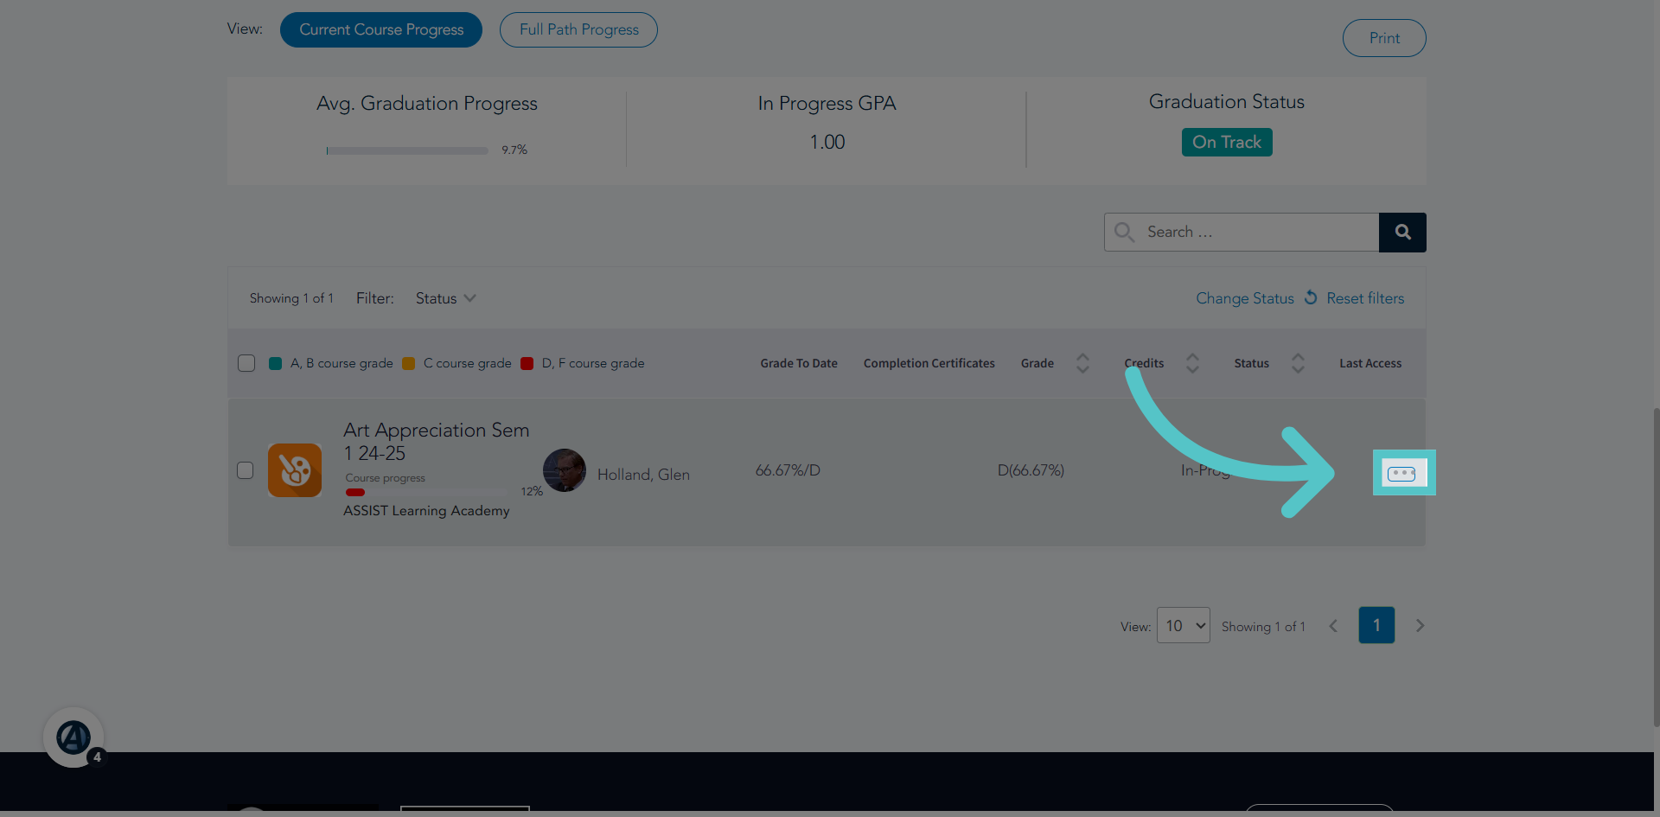Select page 1 in pagination
1660x817 pixels.
pos(1376,625)
